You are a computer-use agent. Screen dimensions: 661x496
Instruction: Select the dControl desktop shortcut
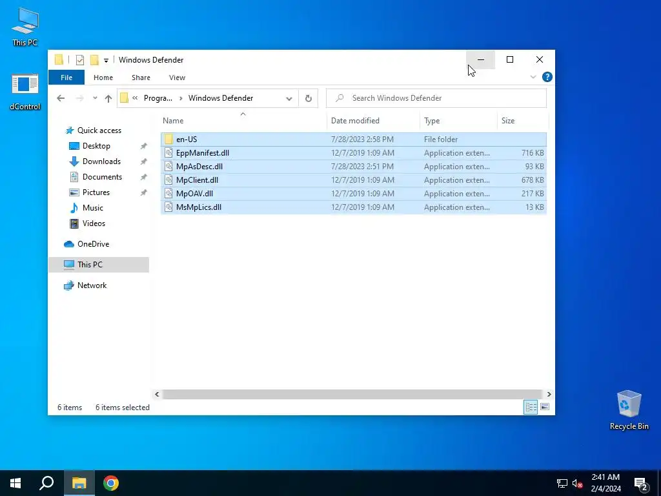tap(25, 92)
